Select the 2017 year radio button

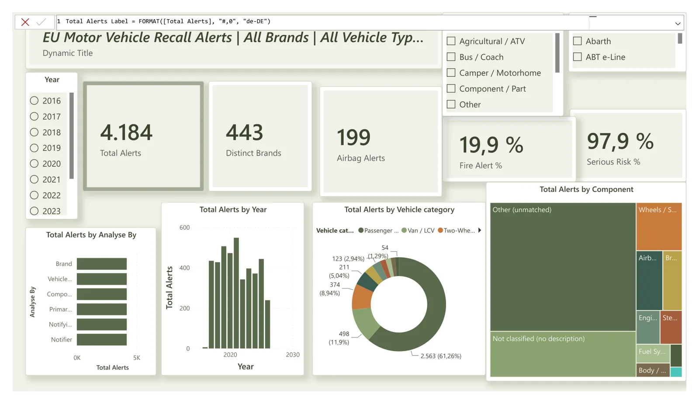(34, 116)
